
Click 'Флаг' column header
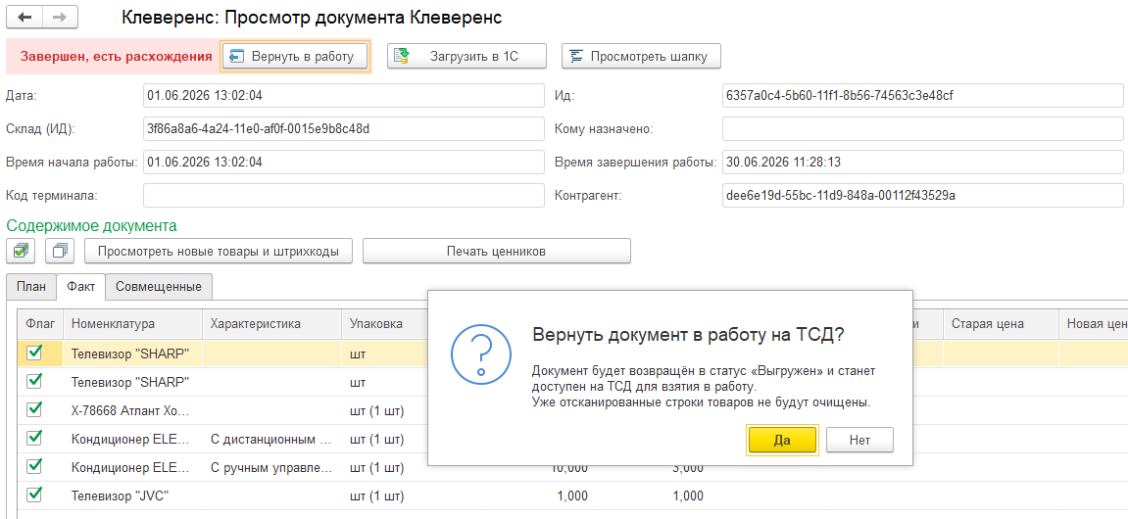(40, 324)
